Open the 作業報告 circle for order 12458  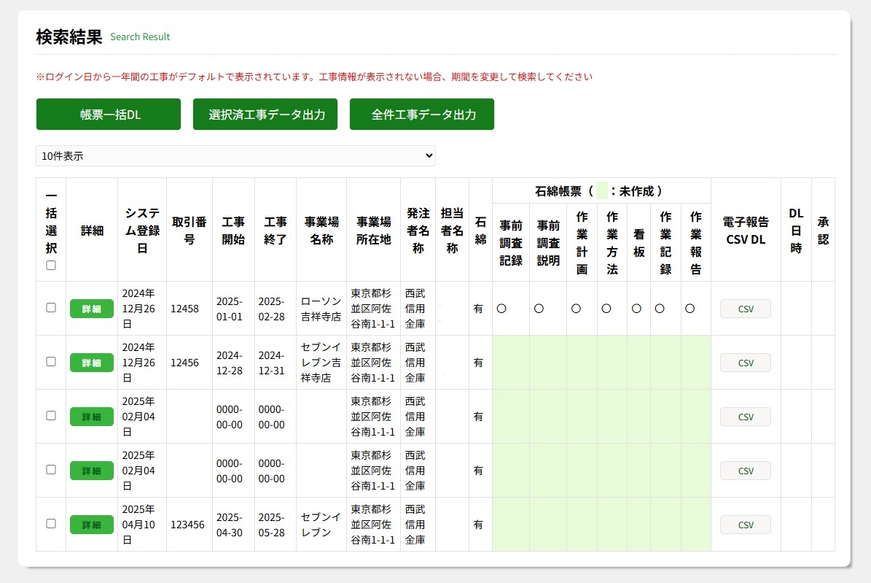pos(690,308)
